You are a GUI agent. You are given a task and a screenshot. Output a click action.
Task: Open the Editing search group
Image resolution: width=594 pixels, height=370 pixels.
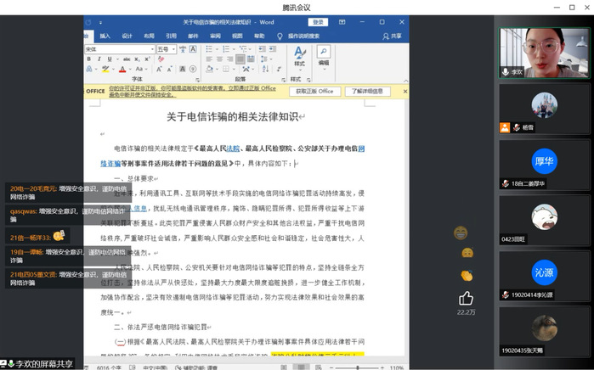pos(324,58)
